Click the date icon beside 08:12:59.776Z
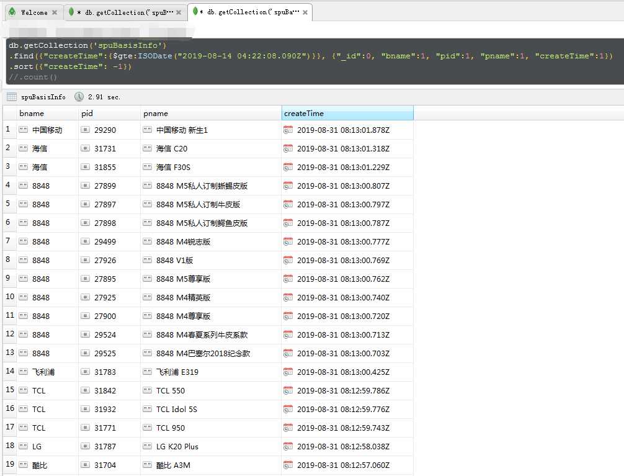This screenshot has height=476, width=624. point(288,409)
